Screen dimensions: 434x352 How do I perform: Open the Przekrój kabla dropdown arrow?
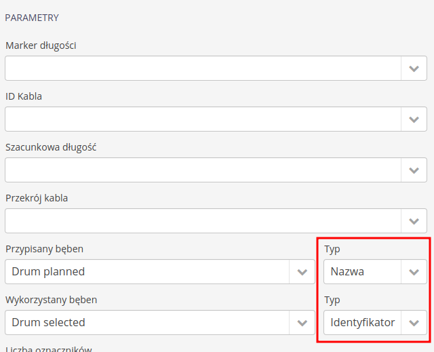tap(414, 221)
